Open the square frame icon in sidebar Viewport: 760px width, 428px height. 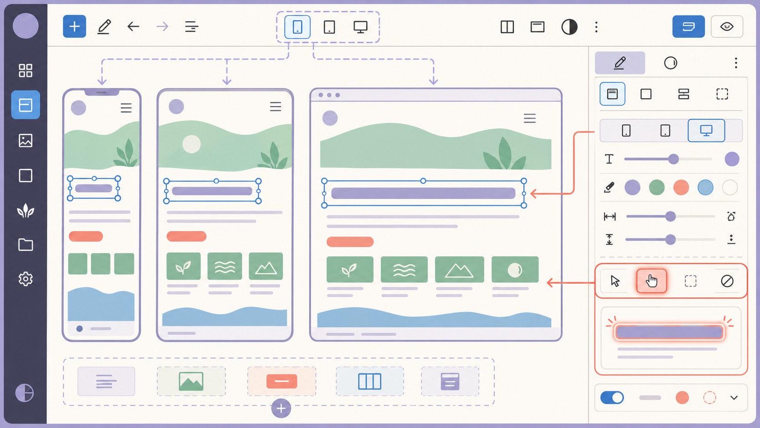(25, 176)
